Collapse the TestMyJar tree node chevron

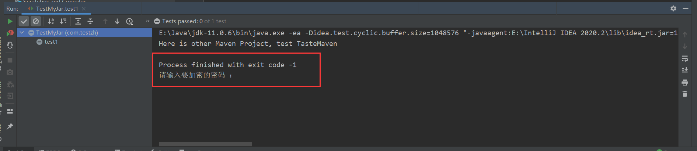pyautogui.click(x=22, y=33)
